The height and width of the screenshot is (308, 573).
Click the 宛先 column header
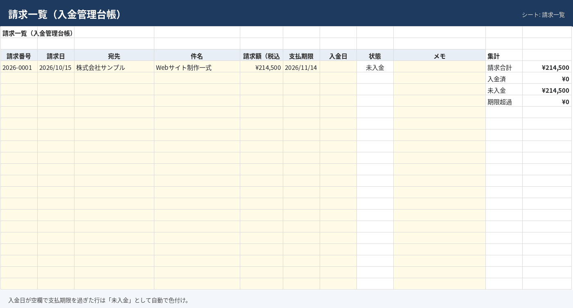coord(114,56)
